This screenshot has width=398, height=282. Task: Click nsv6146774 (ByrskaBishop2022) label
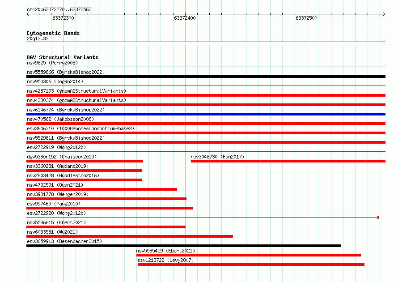pos(66,110)
